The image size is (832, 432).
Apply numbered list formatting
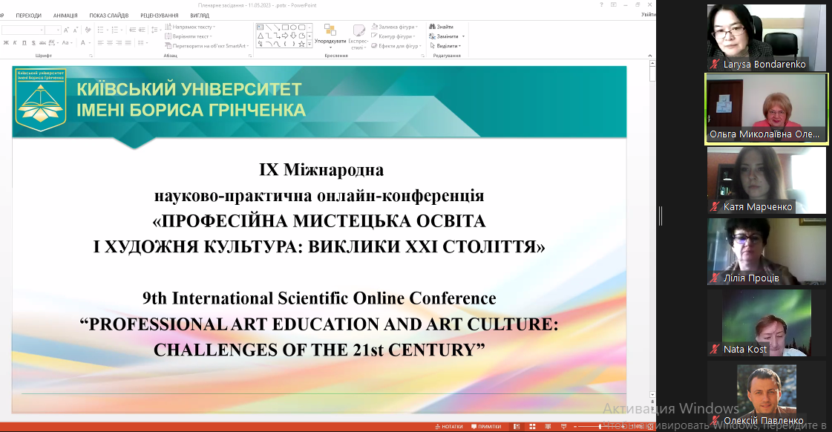[115, 30]
